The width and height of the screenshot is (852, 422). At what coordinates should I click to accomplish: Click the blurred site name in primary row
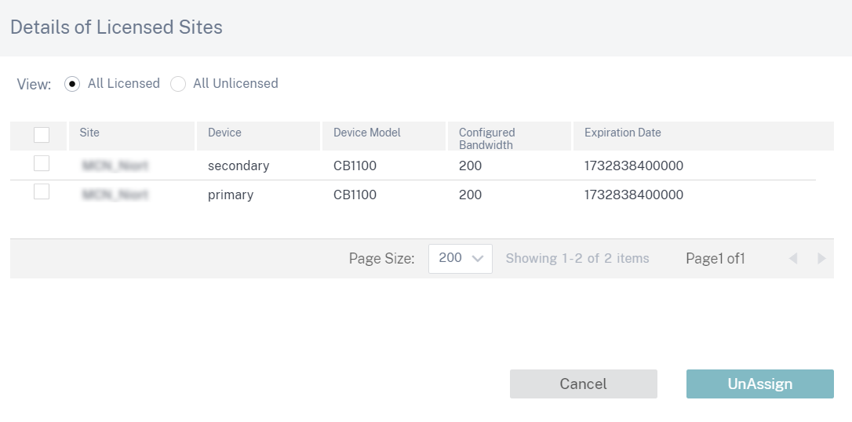tap(115, 195)
